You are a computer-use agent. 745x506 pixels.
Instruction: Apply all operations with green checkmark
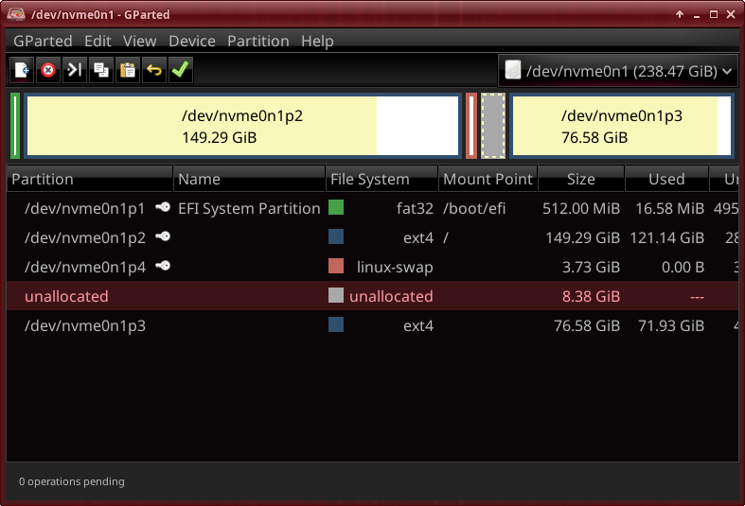(181, 70)
